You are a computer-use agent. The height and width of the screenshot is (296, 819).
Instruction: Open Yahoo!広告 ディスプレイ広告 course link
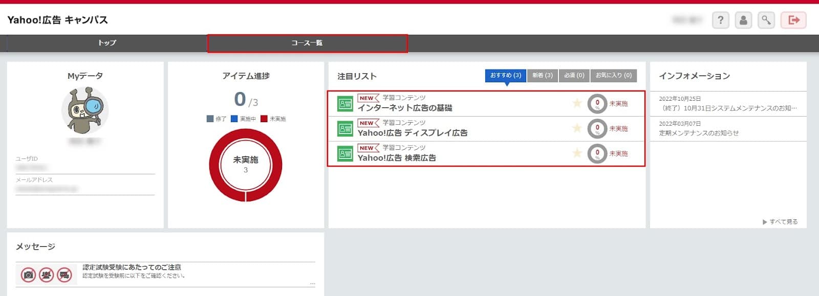[412, 133]
